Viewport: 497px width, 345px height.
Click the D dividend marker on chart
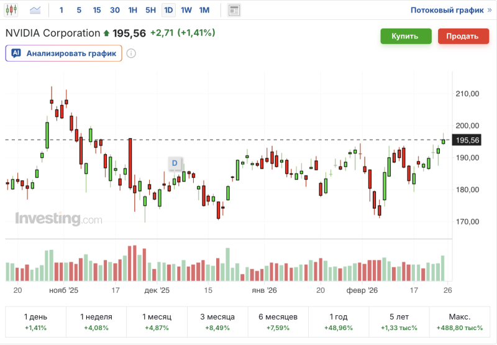click(x=175, y=163)
